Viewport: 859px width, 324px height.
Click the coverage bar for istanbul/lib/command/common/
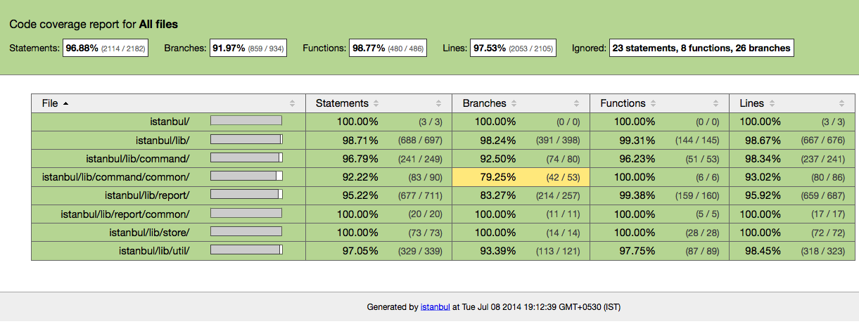pyautogui.click(x=246, y=176)
